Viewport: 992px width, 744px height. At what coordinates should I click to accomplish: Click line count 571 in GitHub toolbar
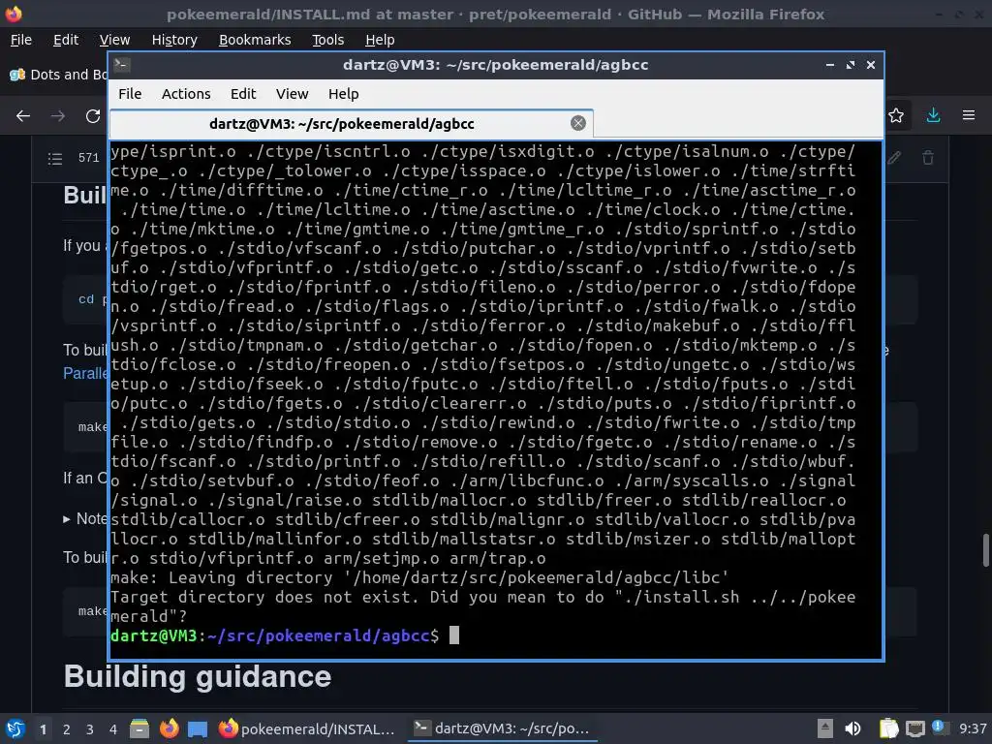(x=88, y=158)
